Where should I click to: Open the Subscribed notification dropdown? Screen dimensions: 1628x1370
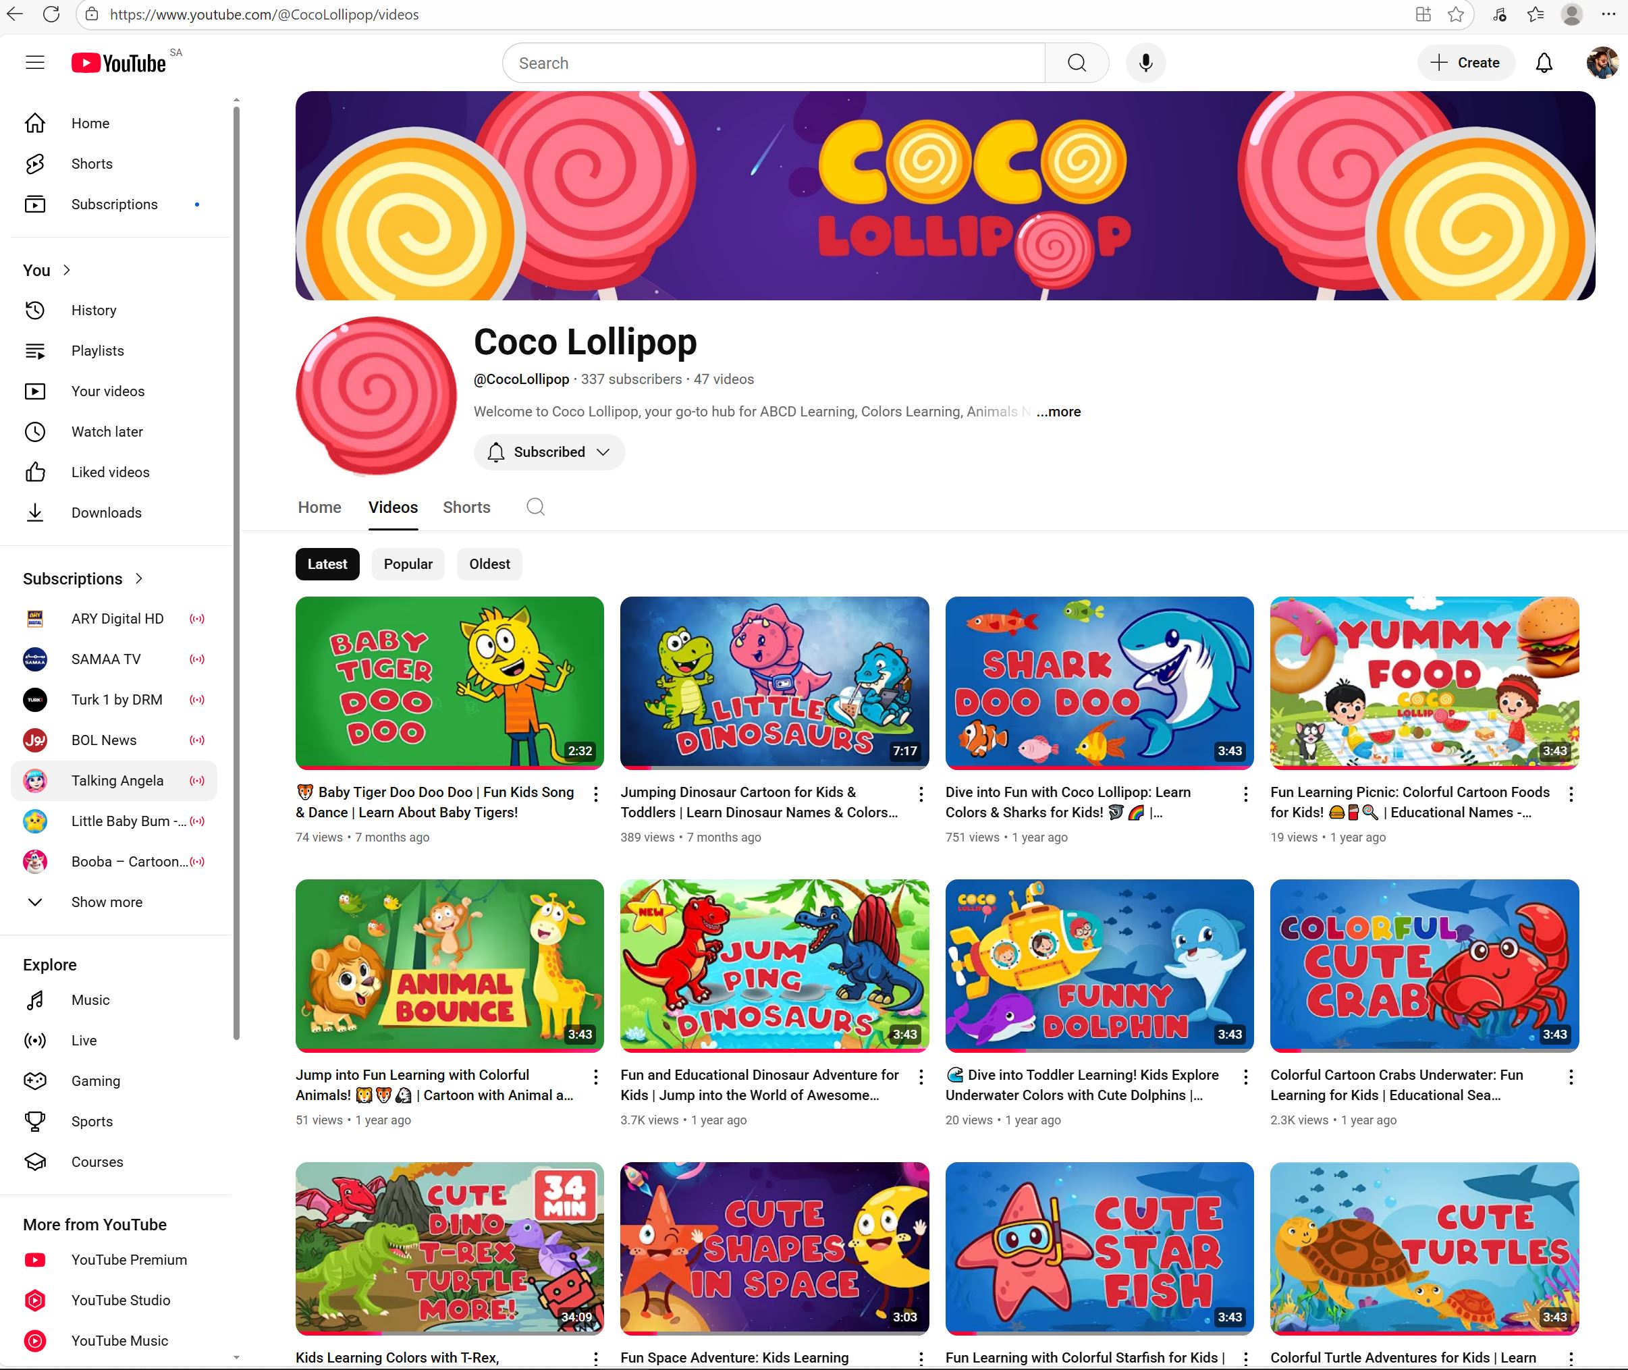click(549, 452)
